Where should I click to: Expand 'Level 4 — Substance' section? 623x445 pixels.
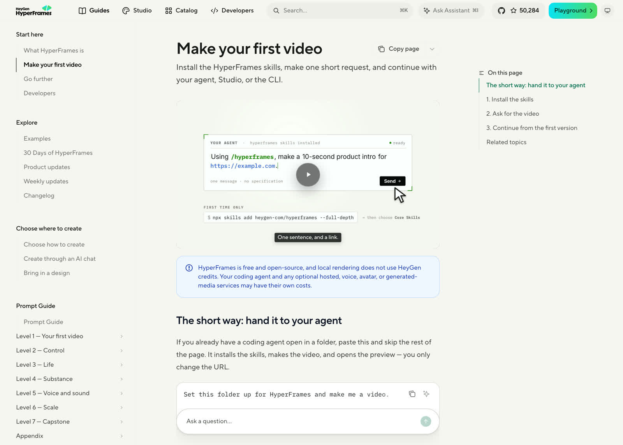click(70, 379)
